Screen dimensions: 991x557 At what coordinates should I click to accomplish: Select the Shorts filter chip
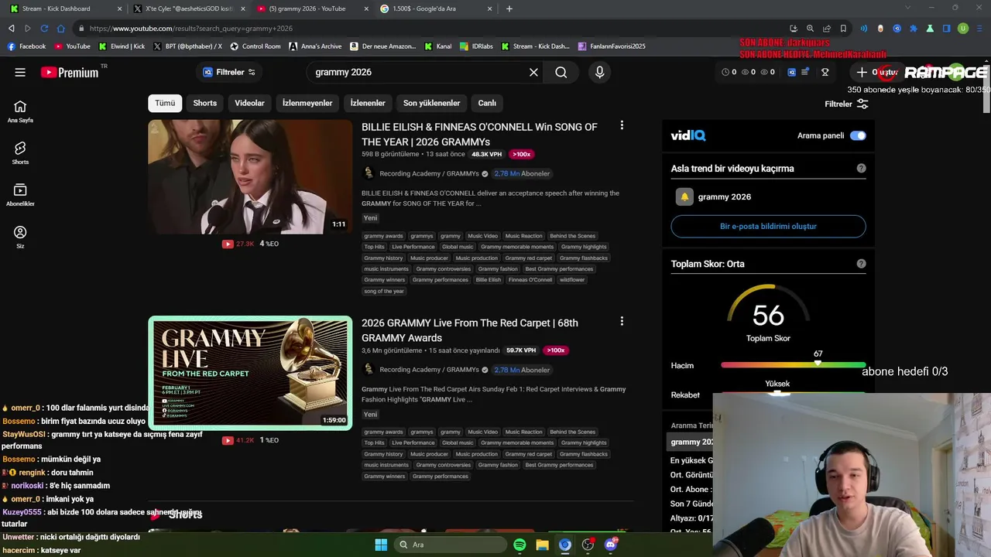coord(205,103)
